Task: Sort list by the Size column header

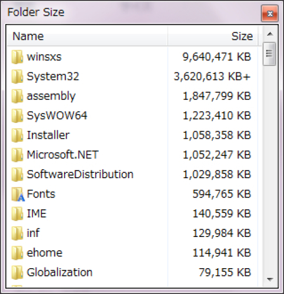Action: point(212,36)
